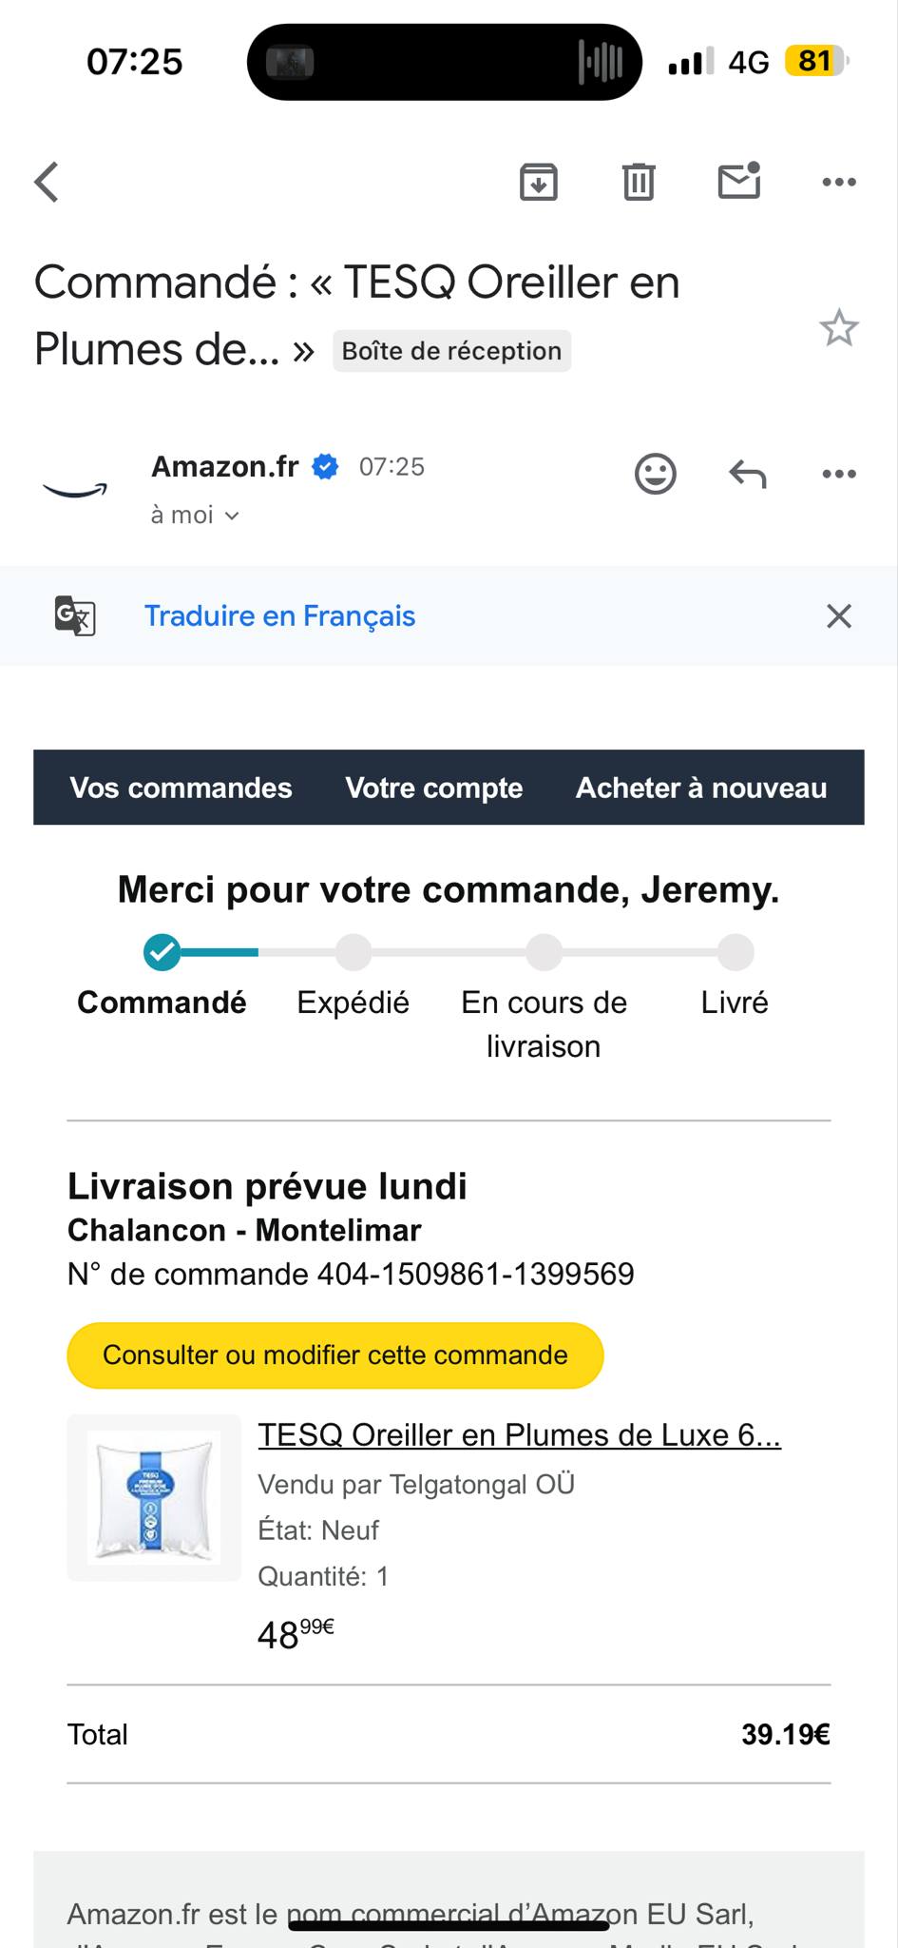Screen dimensions: 898x1948
Task: Dismiss the translation banner
Action: pyautogui.click(x=839, y=616)
